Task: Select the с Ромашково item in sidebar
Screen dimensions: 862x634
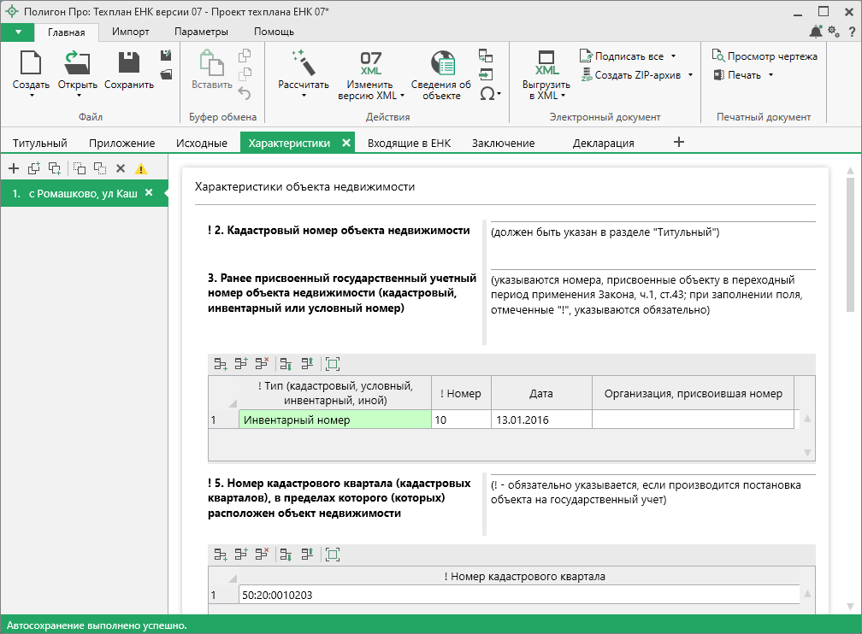Action: click(x=75, y=193)
